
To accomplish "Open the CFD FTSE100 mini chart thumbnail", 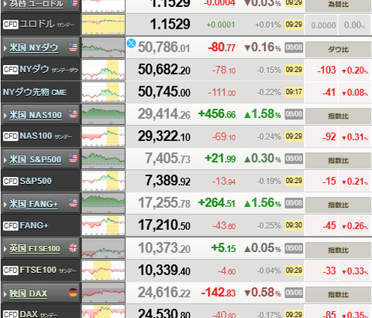I will click(x=103, y=271).
